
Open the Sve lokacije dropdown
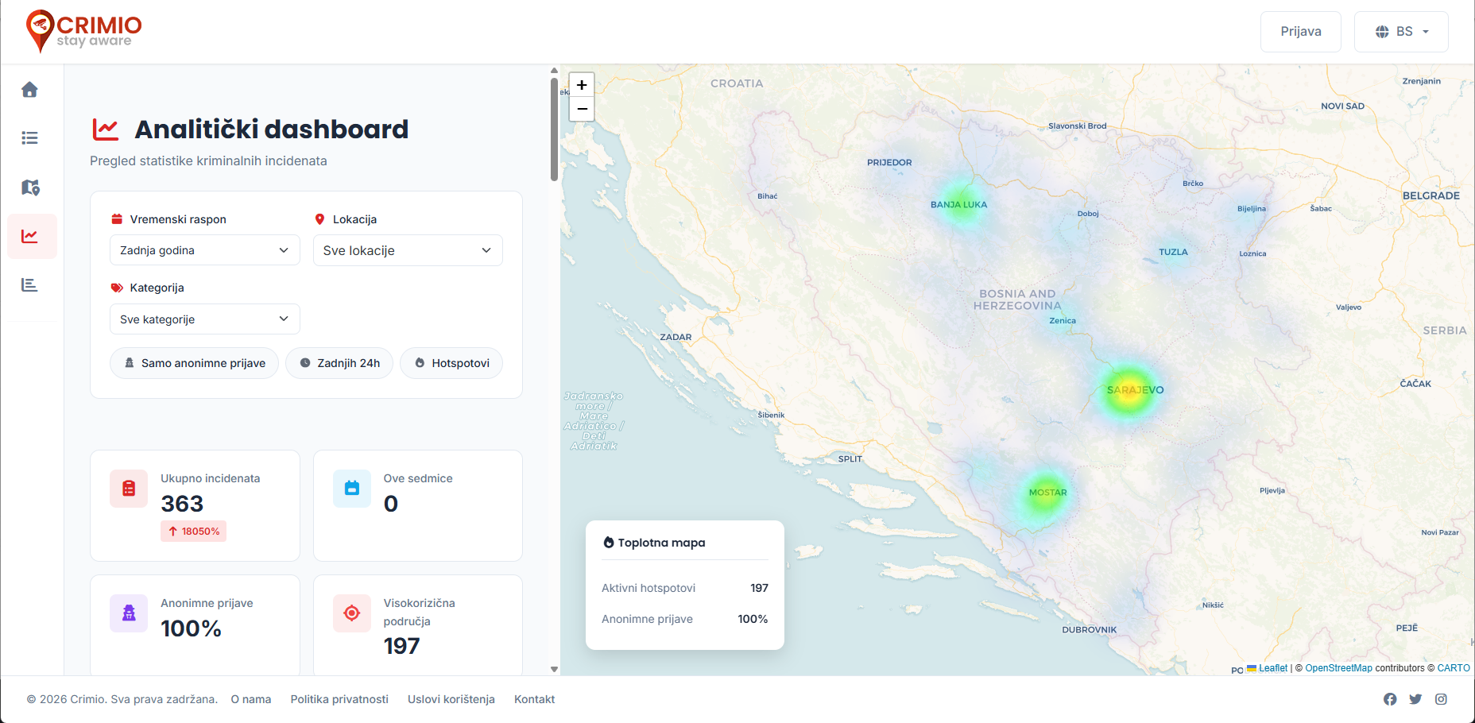[408, 250]
